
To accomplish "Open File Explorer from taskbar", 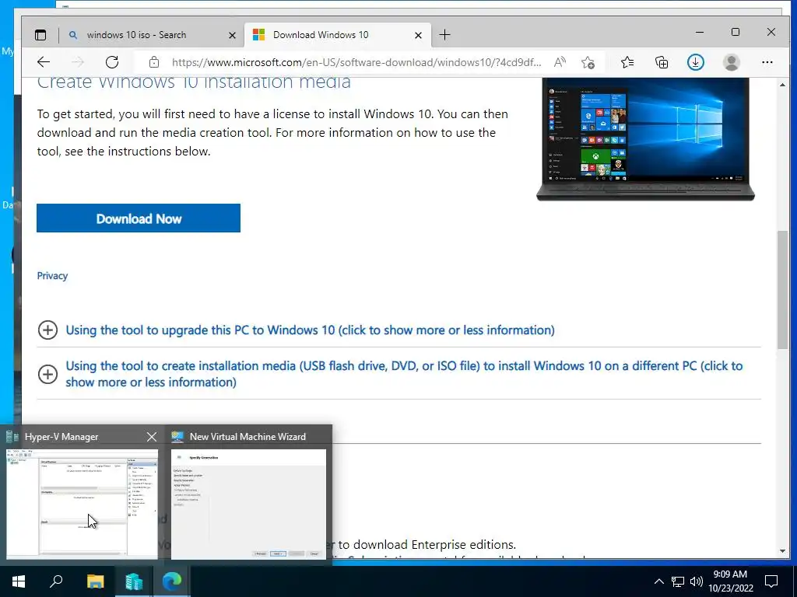I will (95, 581).
